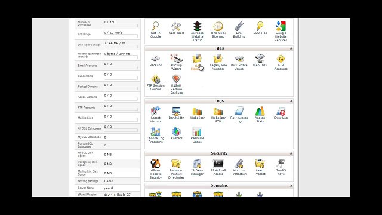Collapse the Files section arrow

[291, 48]
